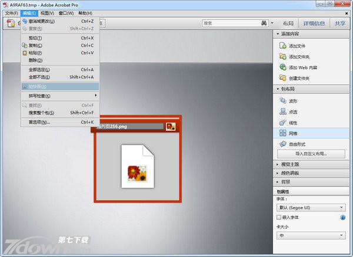Image resolution: width=353 pixels, height=257 pixels.
Task: Click the file name field 序列图256.png
Action: pos(130,126)
